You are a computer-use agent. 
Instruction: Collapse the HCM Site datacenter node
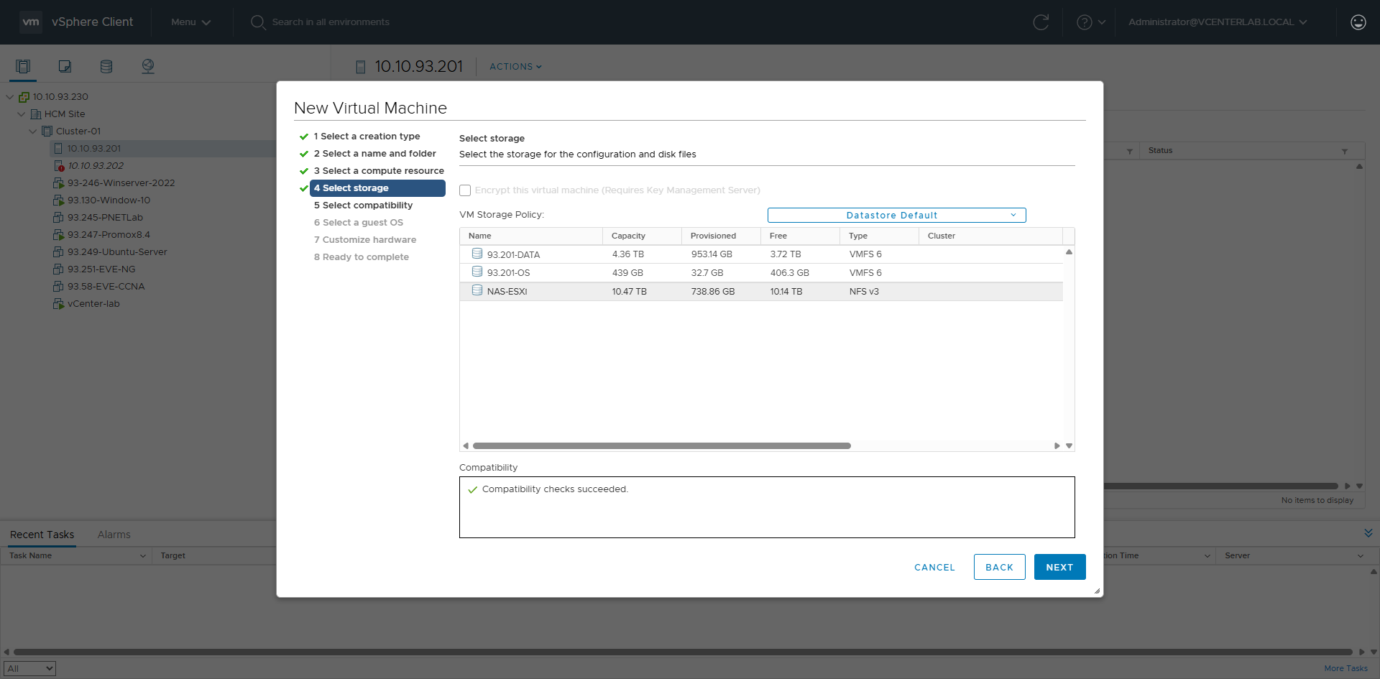pos(22,114)
